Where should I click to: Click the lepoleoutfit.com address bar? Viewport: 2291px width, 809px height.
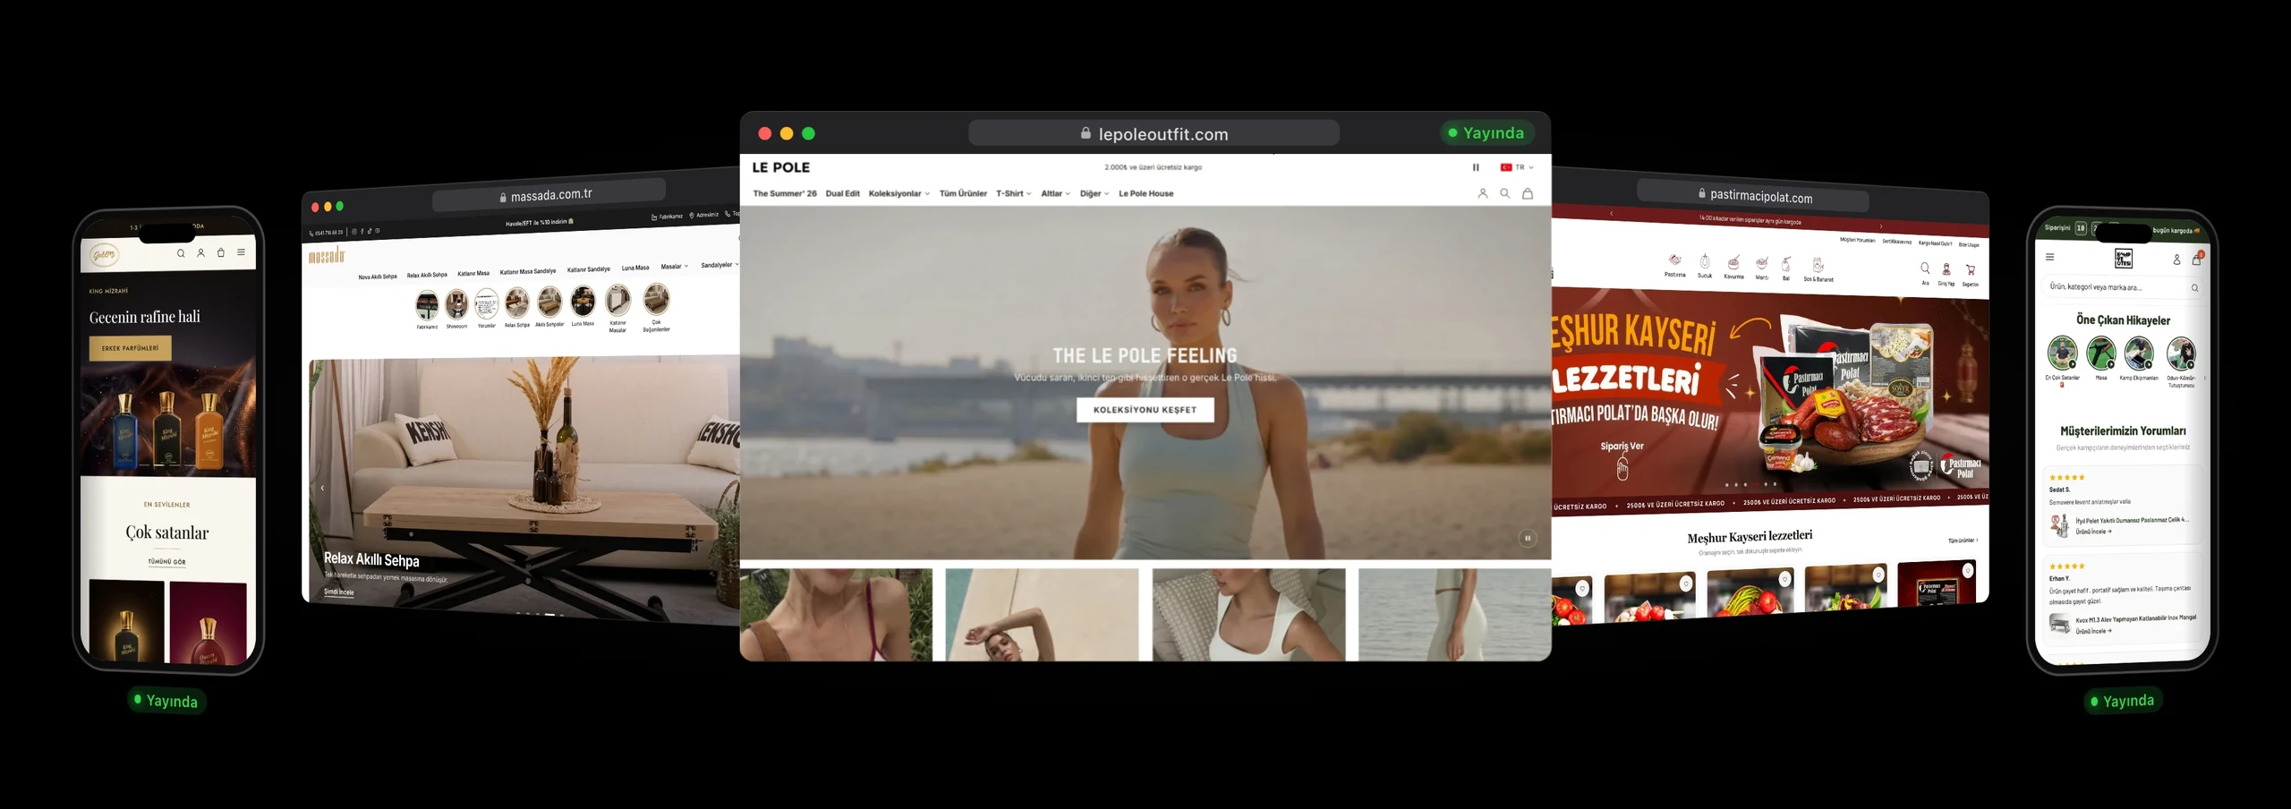click(x=1154, y=133)
